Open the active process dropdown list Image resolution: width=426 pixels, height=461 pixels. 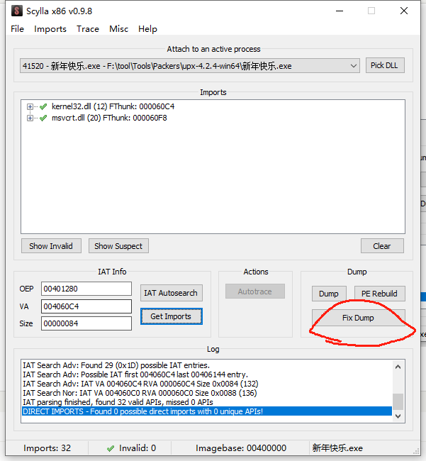[x=190, y=65]
